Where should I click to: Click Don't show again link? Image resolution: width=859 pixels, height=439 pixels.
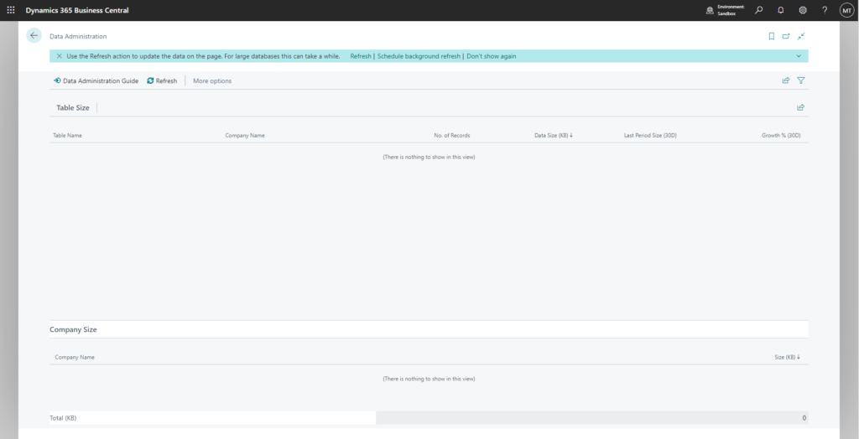pos(492,56)
